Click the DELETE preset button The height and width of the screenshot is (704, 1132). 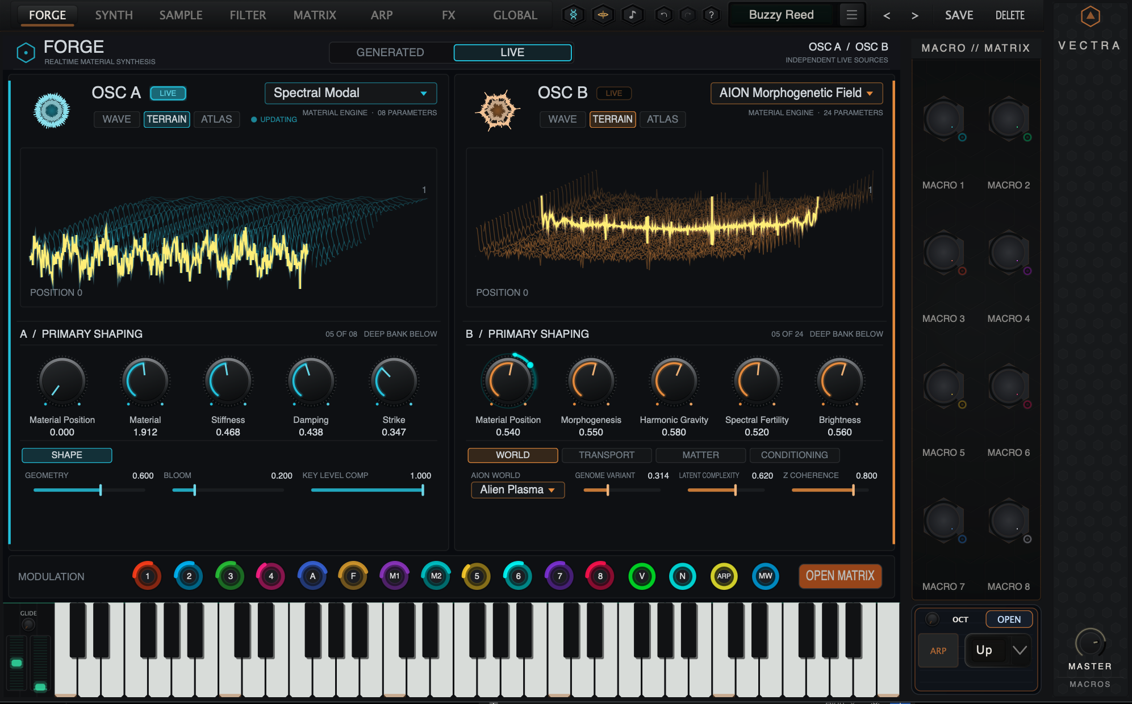click(1010, 15)
